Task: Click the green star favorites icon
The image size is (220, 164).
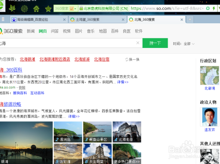Action: click(48, 9)
